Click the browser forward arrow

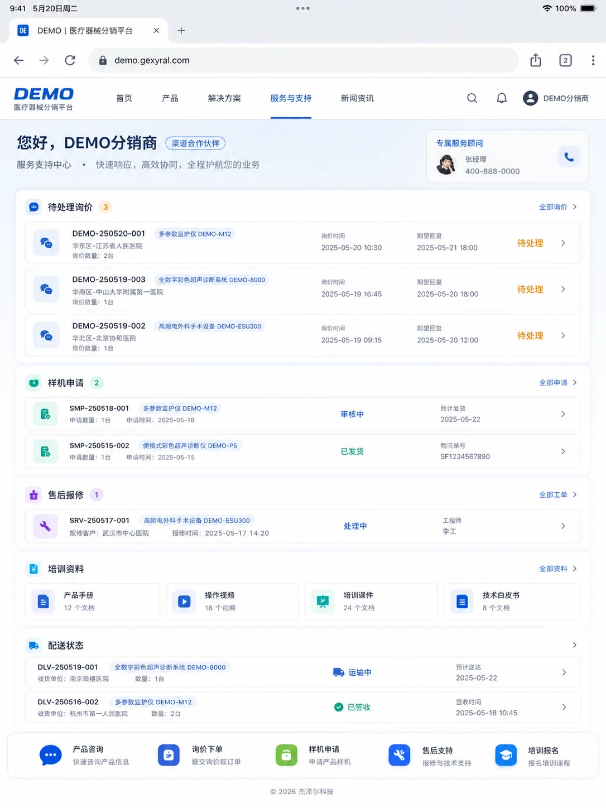[x=44, y=60]
